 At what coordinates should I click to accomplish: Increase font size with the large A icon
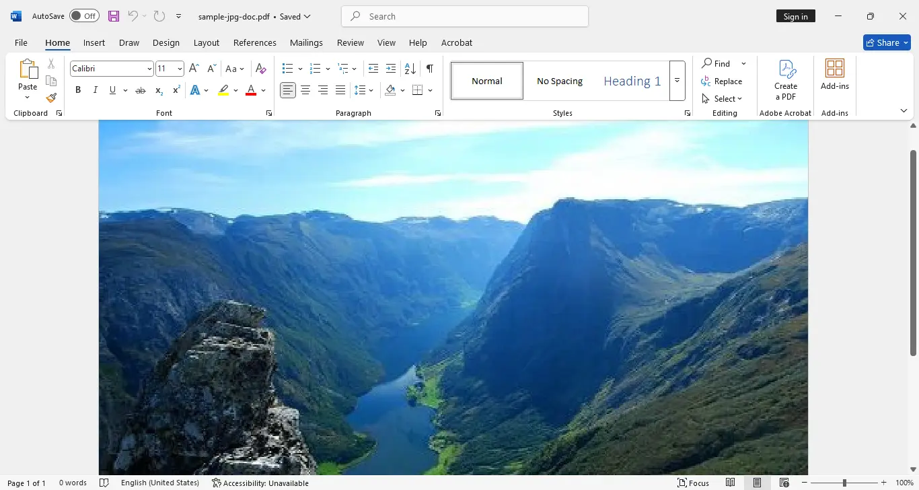pyautogui.click(x=194, y=69)
